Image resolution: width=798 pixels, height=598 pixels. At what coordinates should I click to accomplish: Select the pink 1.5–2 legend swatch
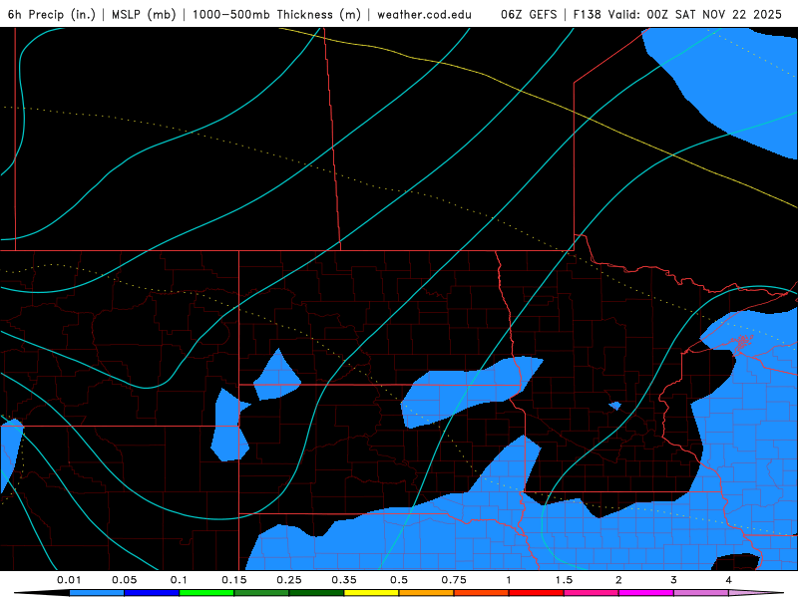592,593
